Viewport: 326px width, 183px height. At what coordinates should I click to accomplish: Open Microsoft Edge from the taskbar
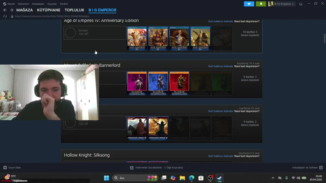click(192, 178)
